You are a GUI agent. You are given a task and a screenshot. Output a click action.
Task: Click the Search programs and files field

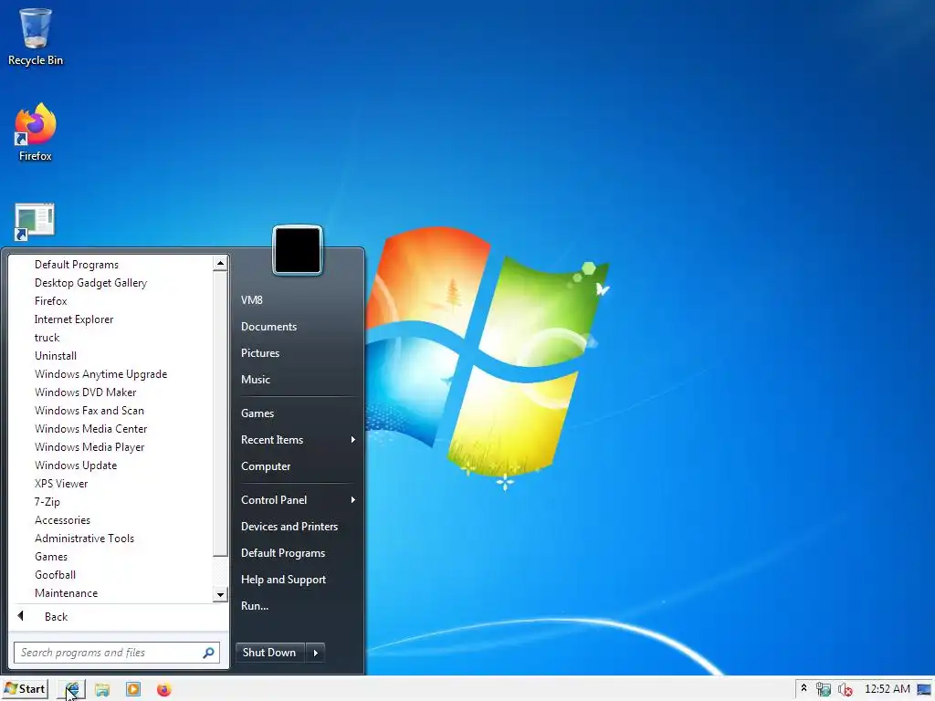tap(117, 653)
